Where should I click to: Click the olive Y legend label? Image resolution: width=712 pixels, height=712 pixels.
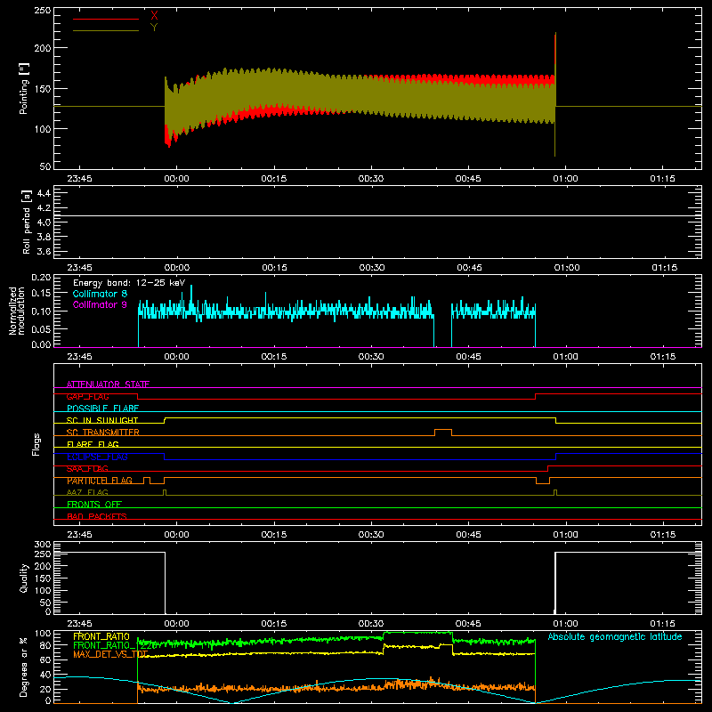coord(154,28)
